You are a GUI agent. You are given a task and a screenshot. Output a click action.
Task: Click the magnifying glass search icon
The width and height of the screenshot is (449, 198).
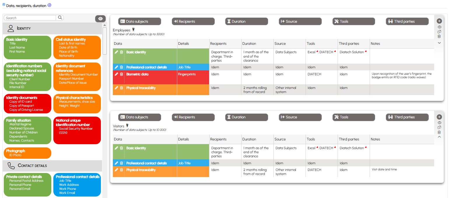[x=60, y=18]
